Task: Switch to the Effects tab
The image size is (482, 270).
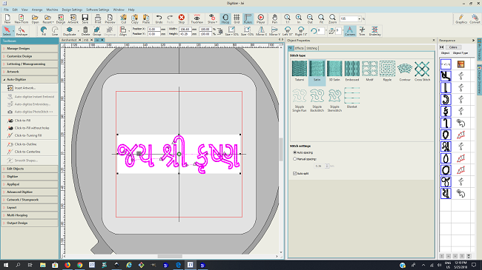Action: [300, 48]
